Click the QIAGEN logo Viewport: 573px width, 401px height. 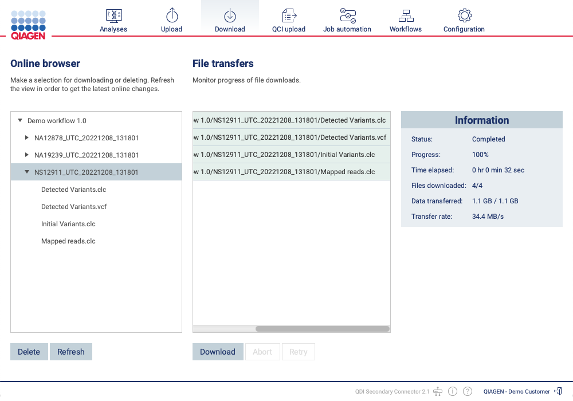pos(28,23)
